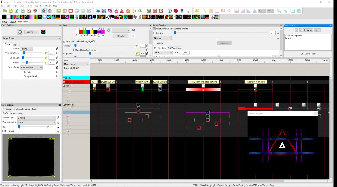337x187 pixels.
Task: Click the magnifier zoom in icon
Action: [149, 11]
